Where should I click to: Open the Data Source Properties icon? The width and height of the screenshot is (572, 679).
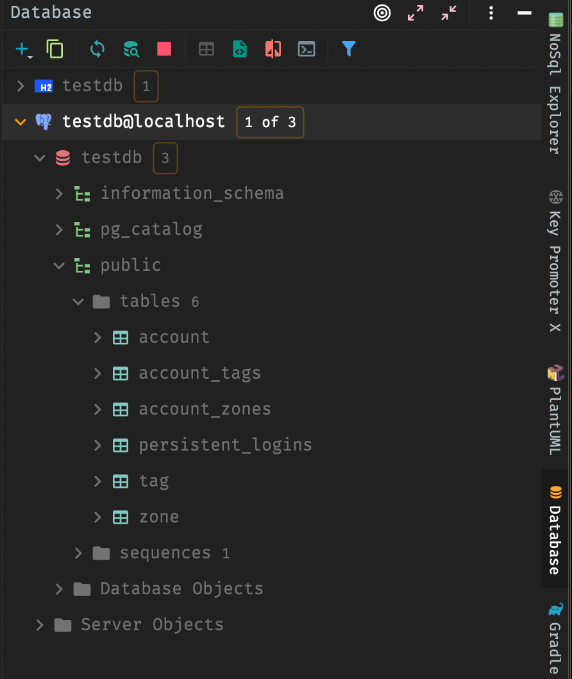point(131,49)
